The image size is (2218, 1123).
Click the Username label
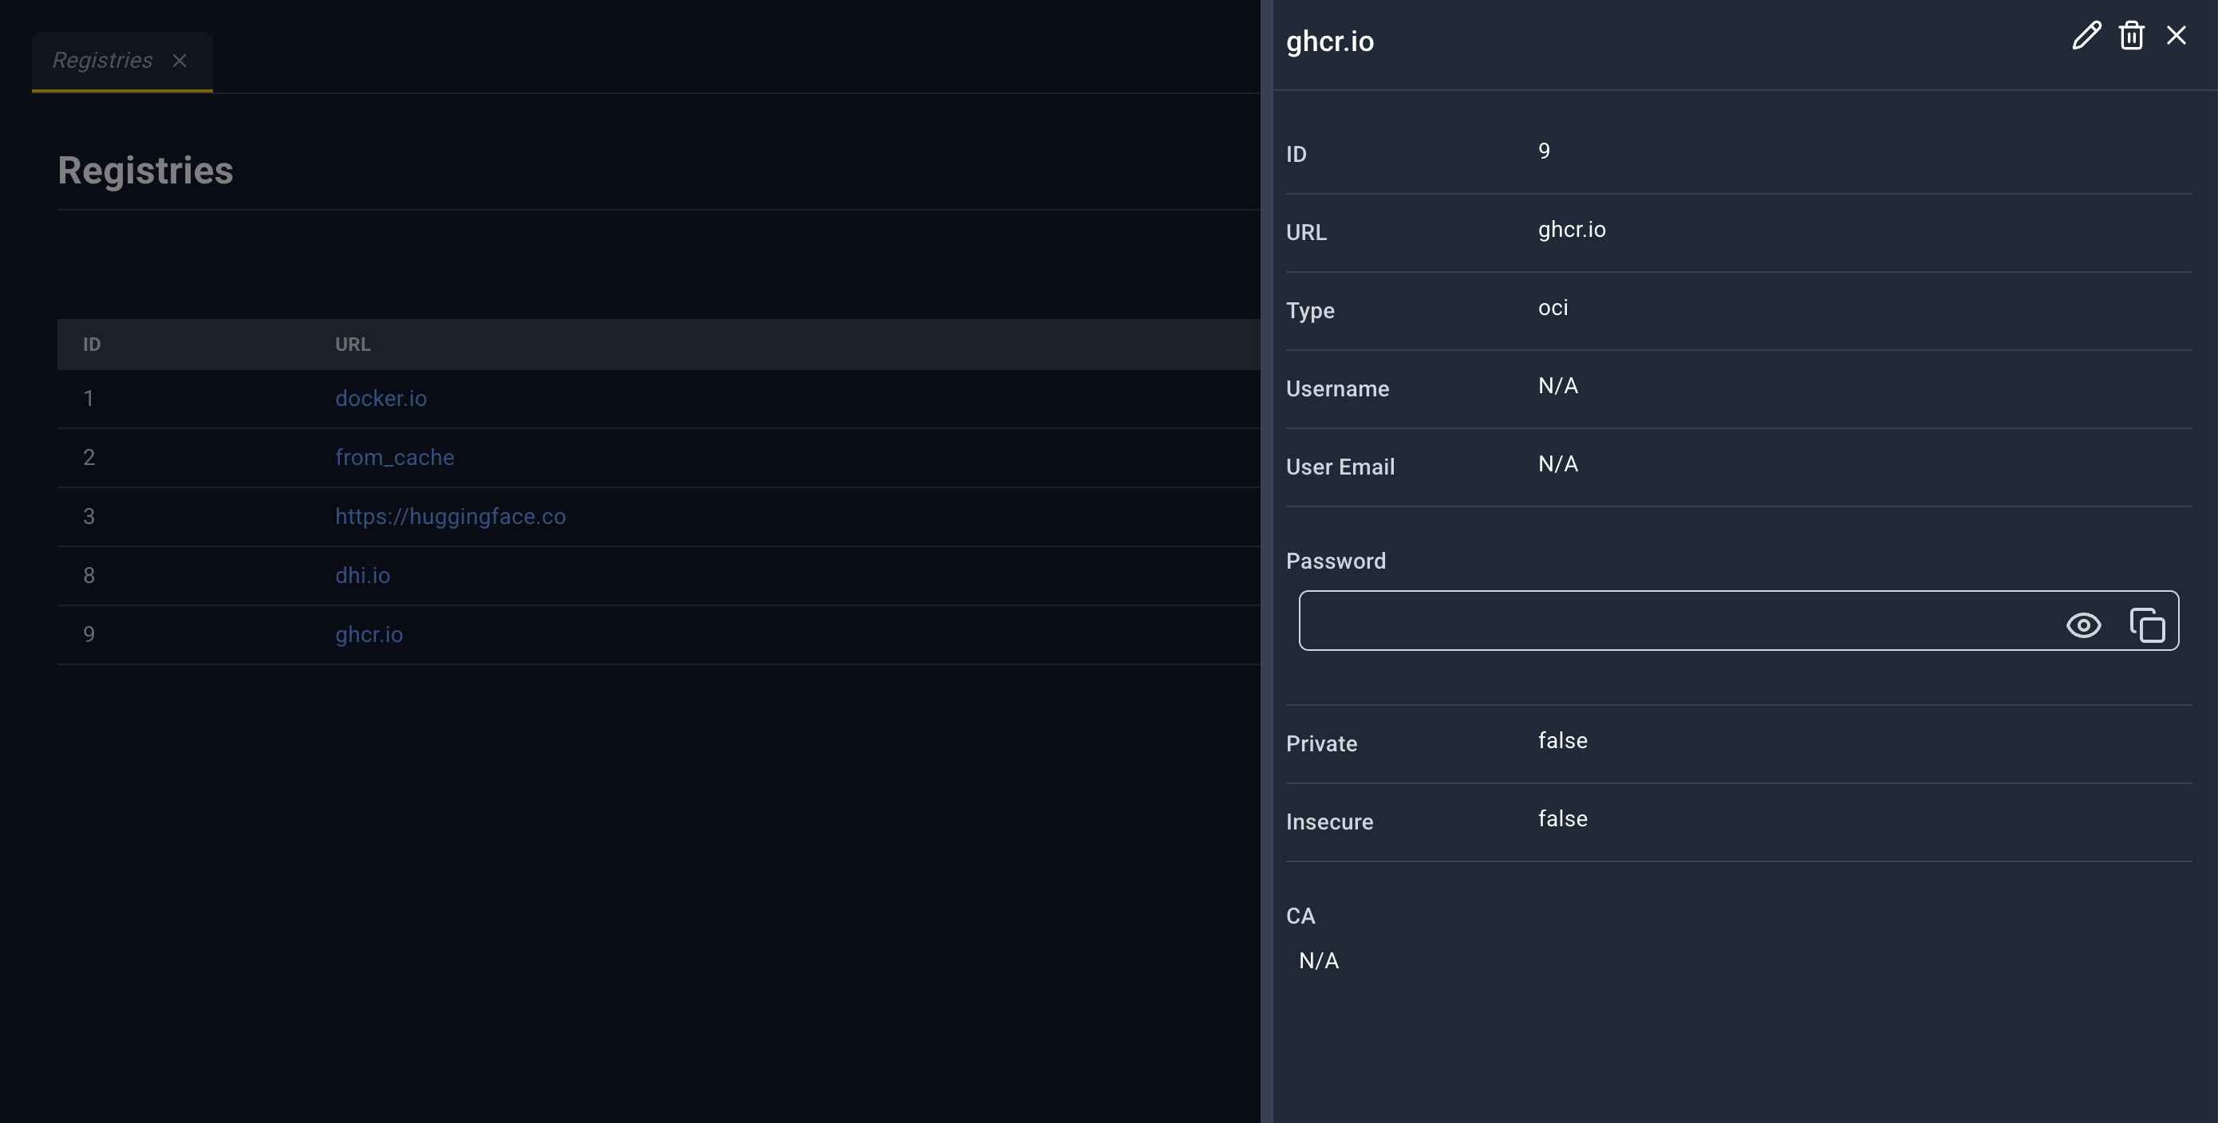coord(1337,389)
